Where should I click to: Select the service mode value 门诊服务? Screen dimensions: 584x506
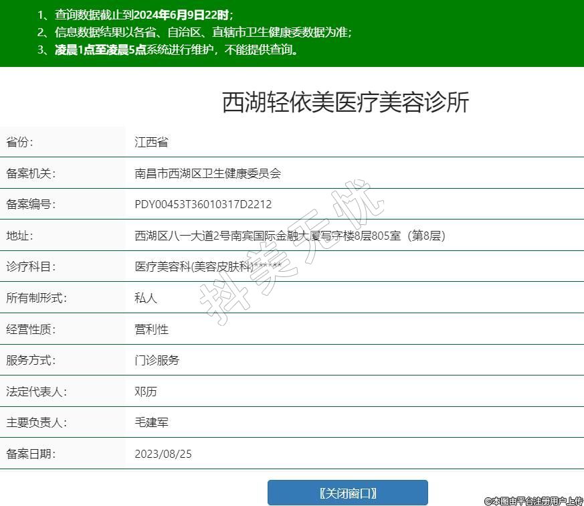coord(157,360)
